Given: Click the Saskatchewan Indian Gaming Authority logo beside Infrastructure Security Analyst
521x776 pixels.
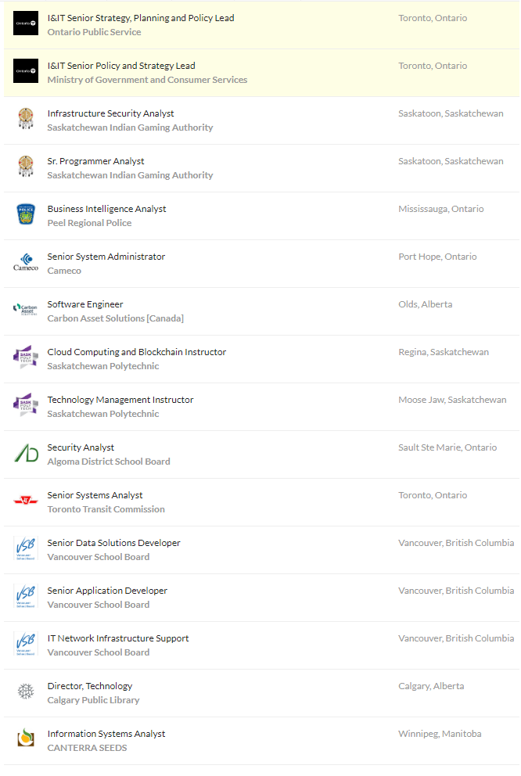Looking at the screenshot, I should 26,119.
